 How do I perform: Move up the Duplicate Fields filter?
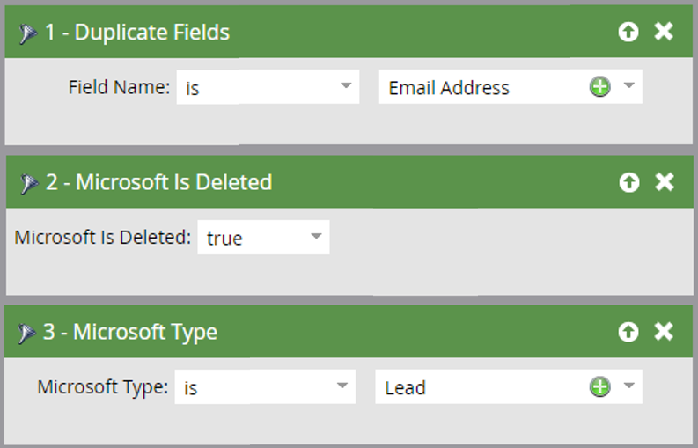pyautogui.click(x=628, y=32)
